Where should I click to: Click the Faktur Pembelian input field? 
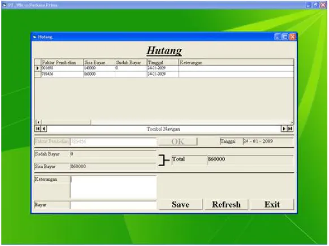[113, 142]
